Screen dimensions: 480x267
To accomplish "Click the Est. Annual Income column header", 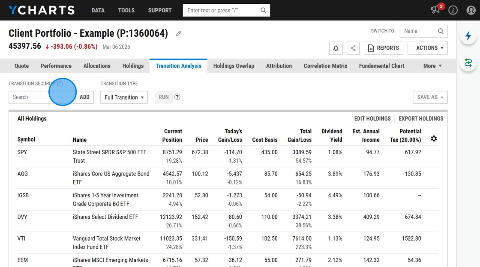I will (x=366, y=135).
